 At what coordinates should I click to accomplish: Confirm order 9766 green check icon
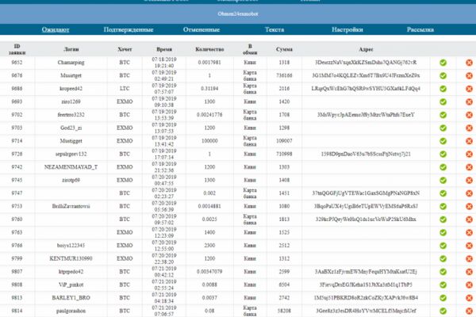point(443,245)
